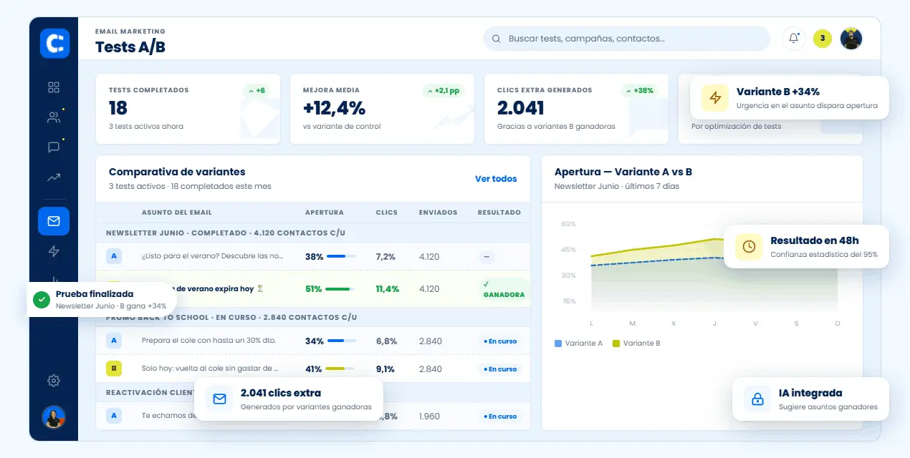The width and height of the screenshot is (910, 458).
Task: Click green check on Prueba finalizada toast
Action: tap(42, 299)
